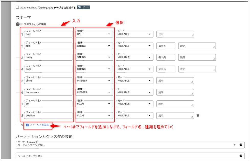The width and height of the screenshot is (250, 161).
Task: Click the スキーマ section heading
Action: point(23,18)
